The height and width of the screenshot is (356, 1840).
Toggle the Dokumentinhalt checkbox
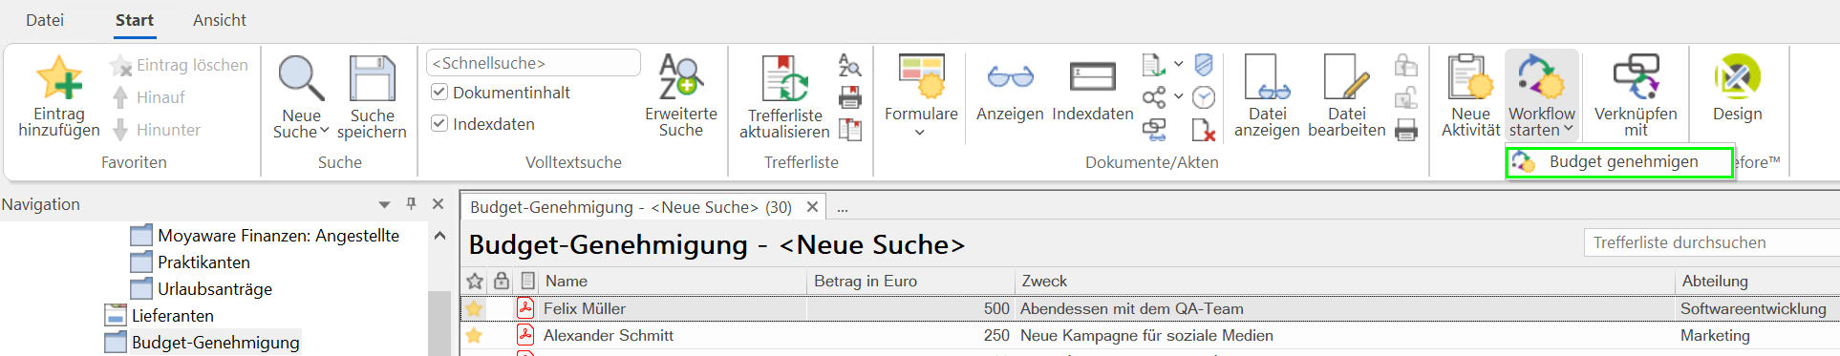pos(439,93)
